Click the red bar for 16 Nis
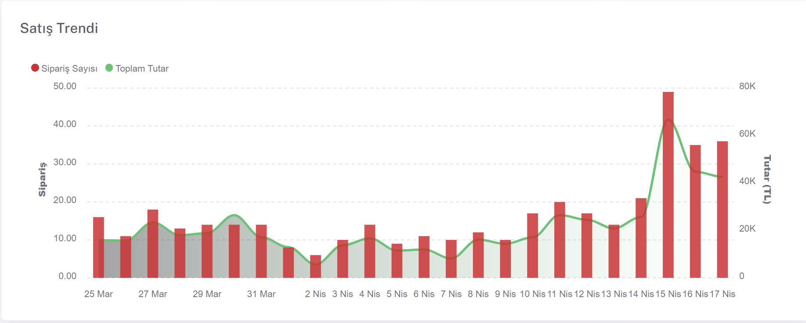The width and height of the screenshot is (806, 323). pos(695,211)
